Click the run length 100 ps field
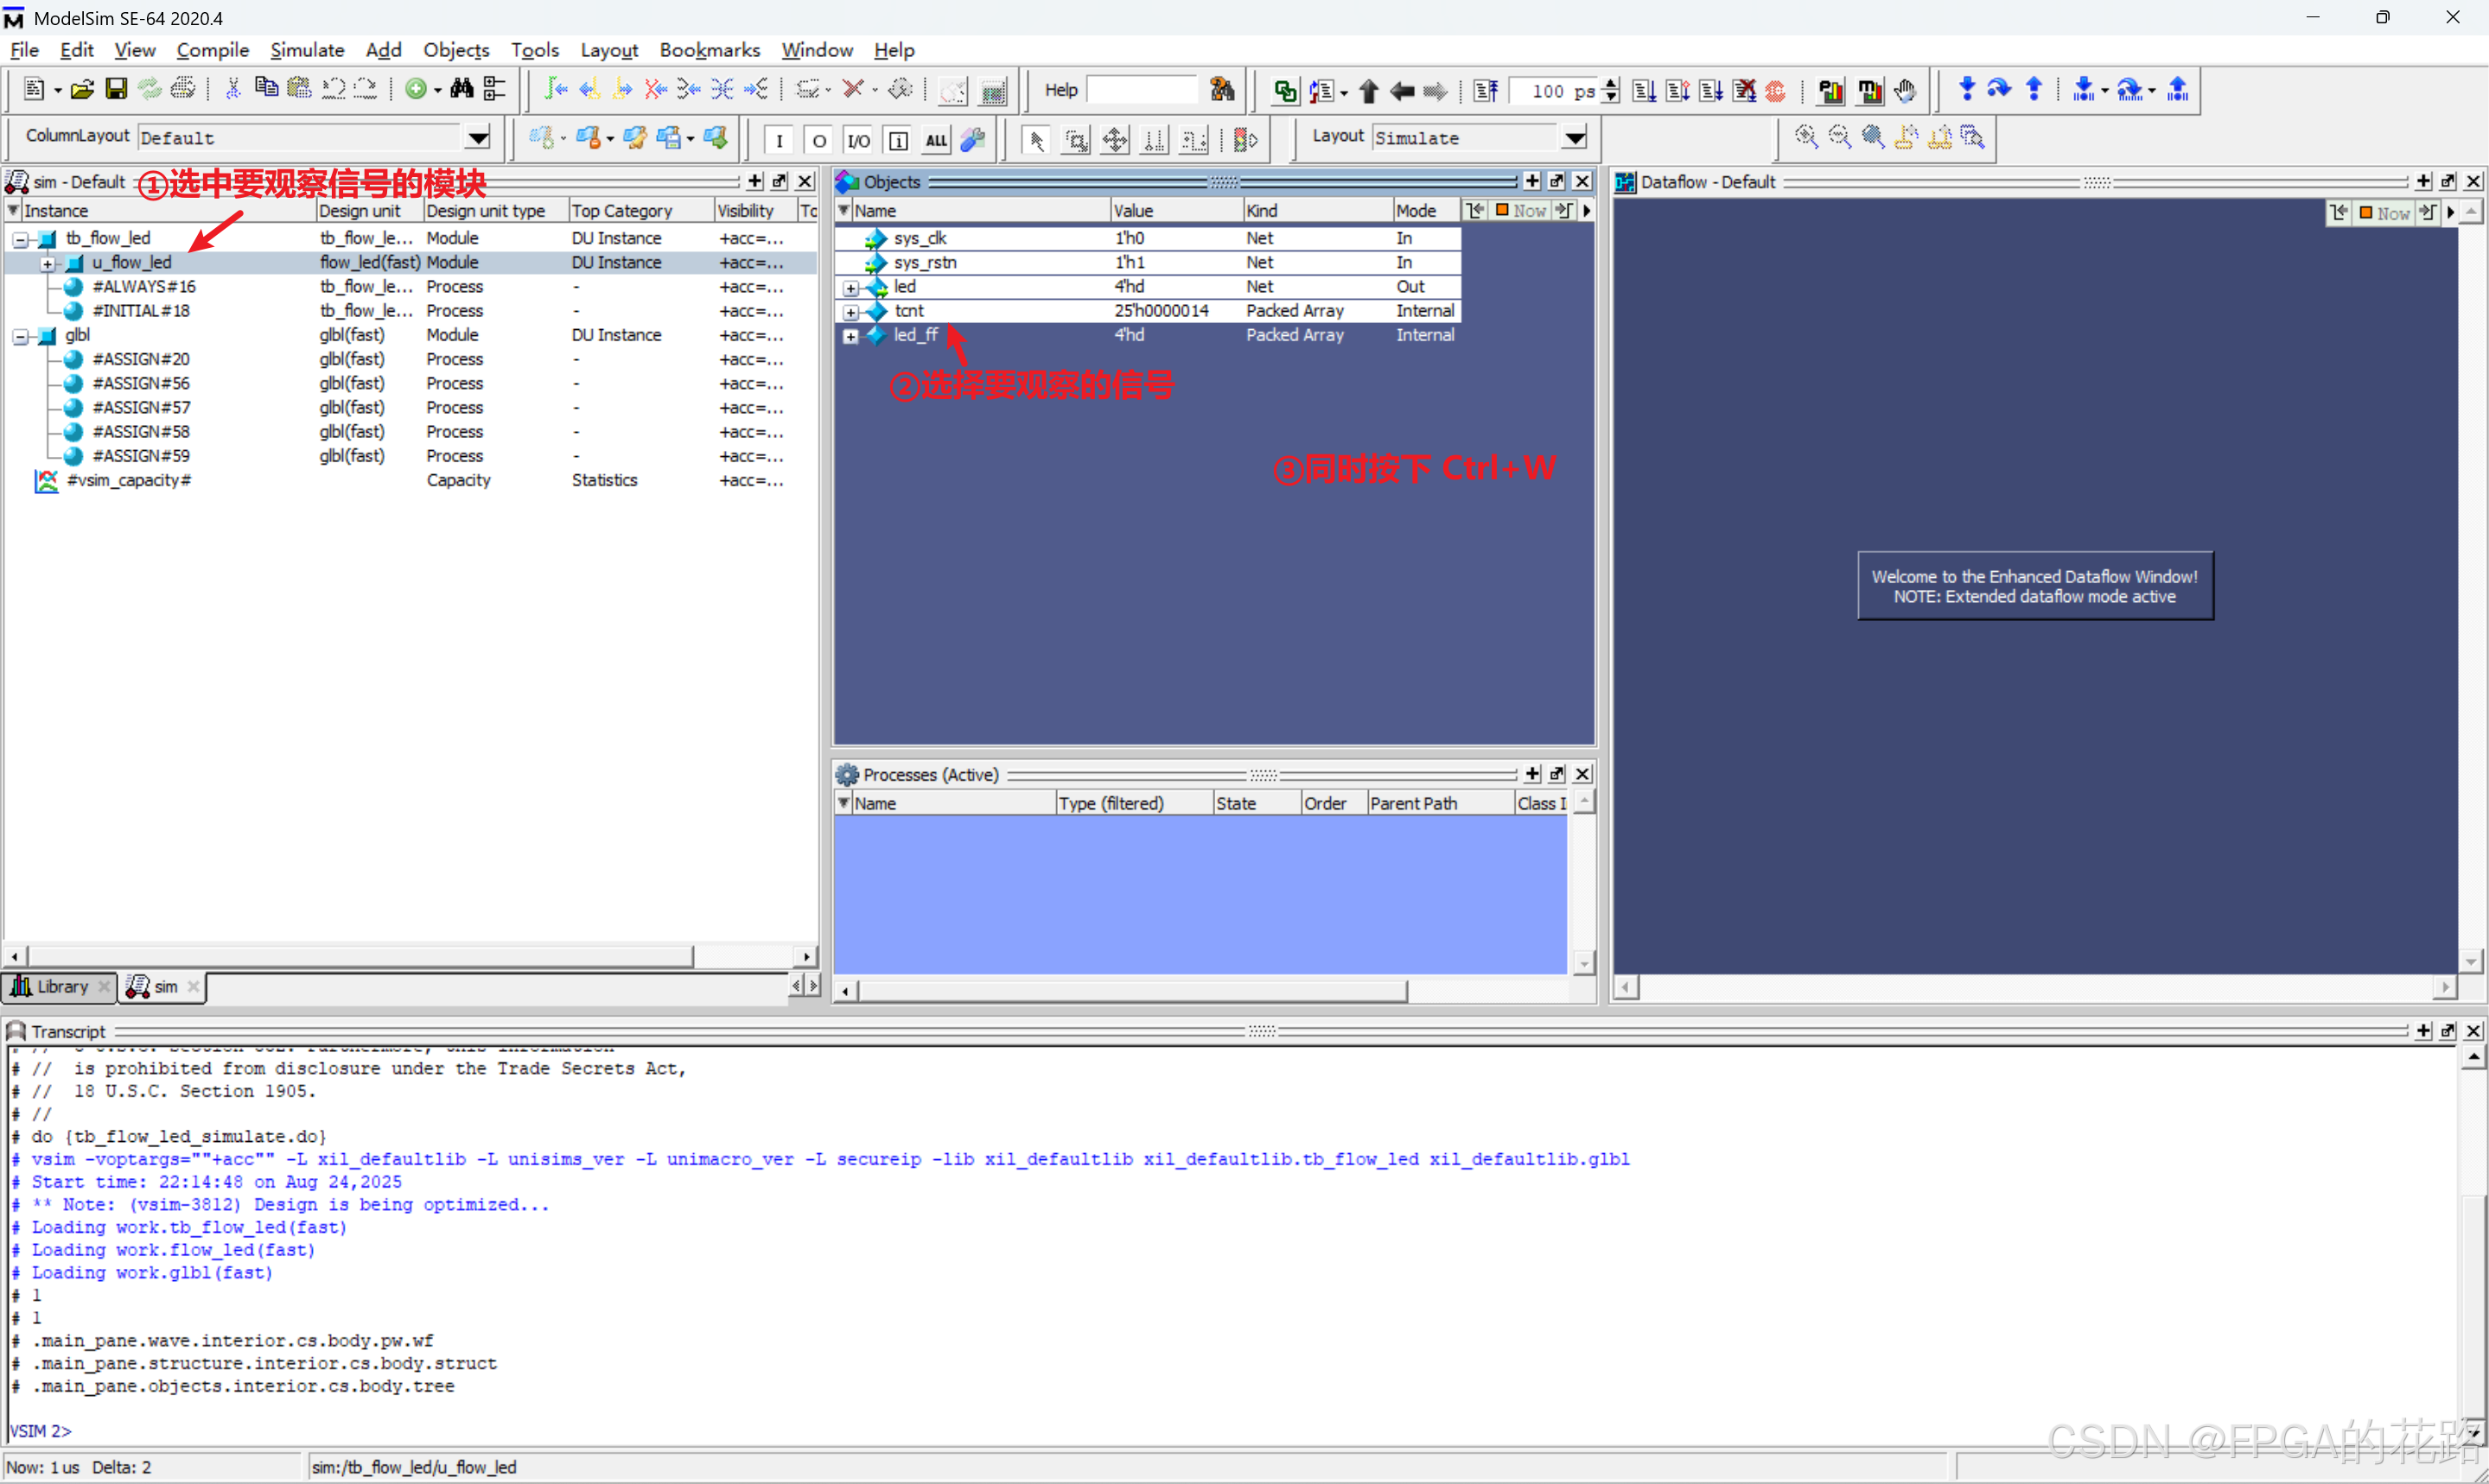Screen dimensions: 2489x1484 pyautogui.click(x=1556, y=91)
